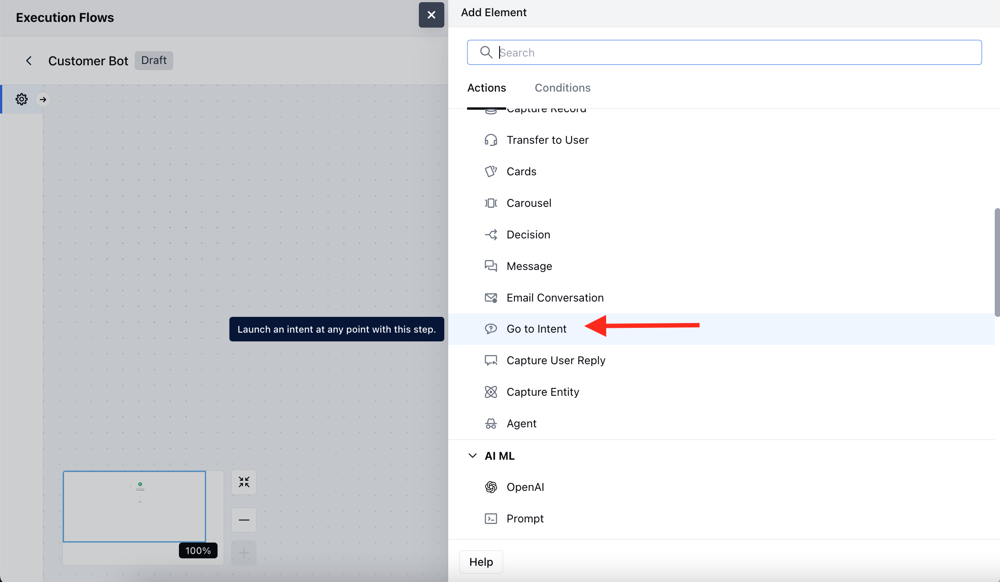This screenshot has height=582, width=1000.
Task: Add a Carousel element
Action: tap(529, 203)
